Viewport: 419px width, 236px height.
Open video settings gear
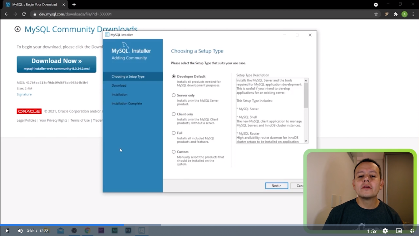(x=385, y=231)
